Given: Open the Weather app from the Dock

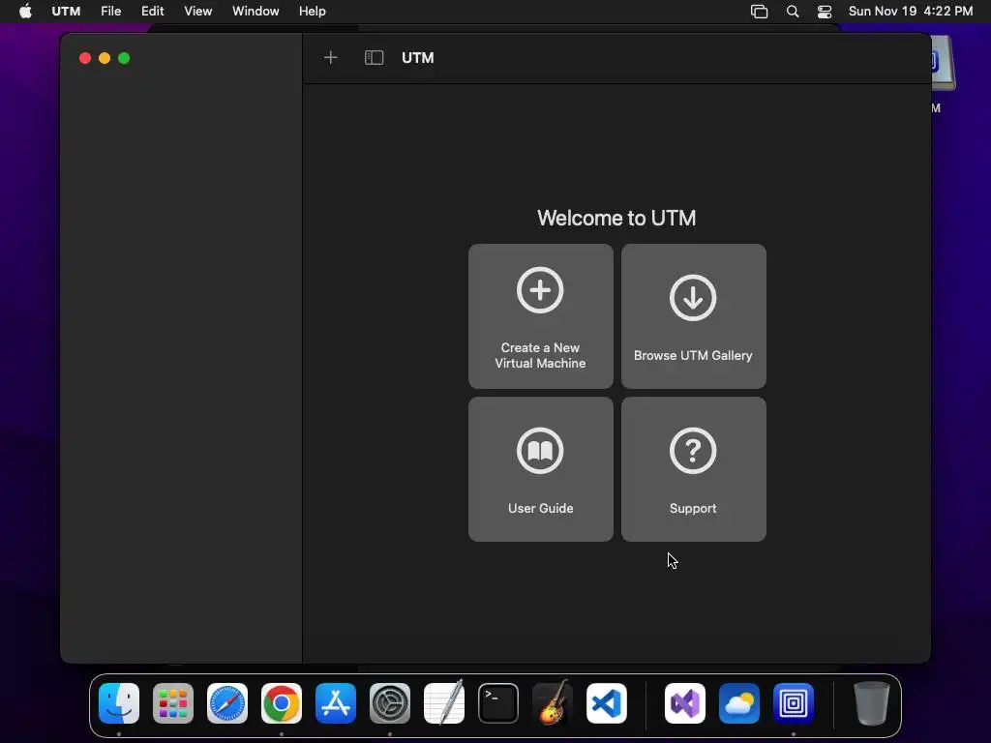Looking at the screenshot, I should pos(738,703).
